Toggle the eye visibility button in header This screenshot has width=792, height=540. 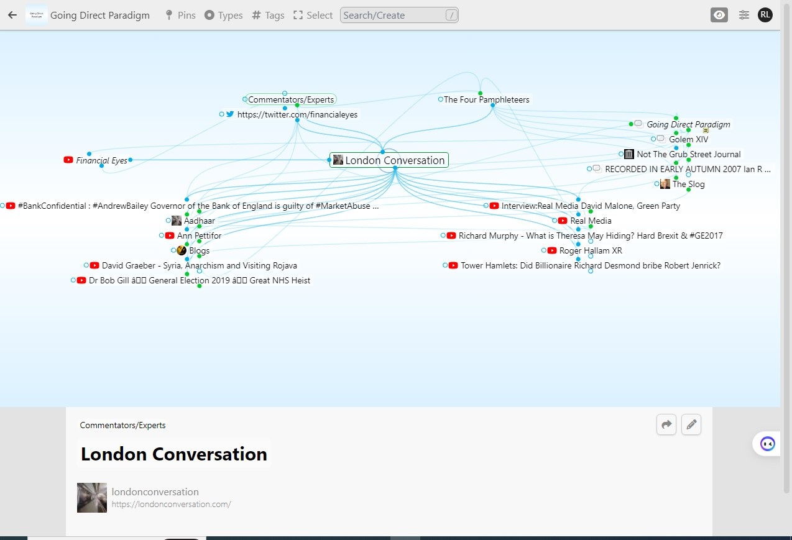pos(719,15)
